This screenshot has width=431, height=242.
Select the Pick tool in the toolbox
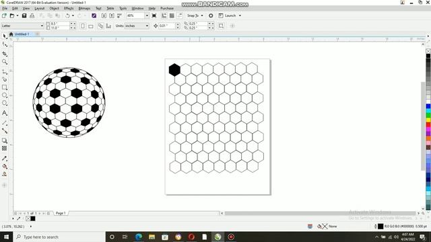tap(5, 36)
